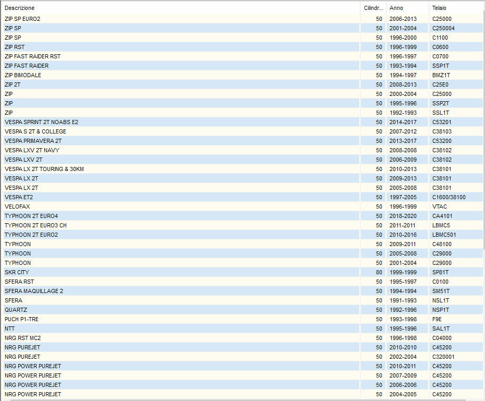Select the ZIP FAST RAIDER RST entry
The image size is (485, 401).
coord(32,56)
